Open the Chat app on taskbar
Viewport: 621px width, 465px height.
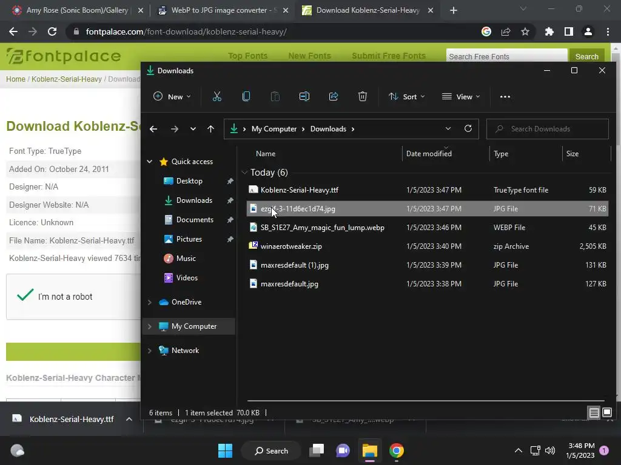tap(343, 450)
